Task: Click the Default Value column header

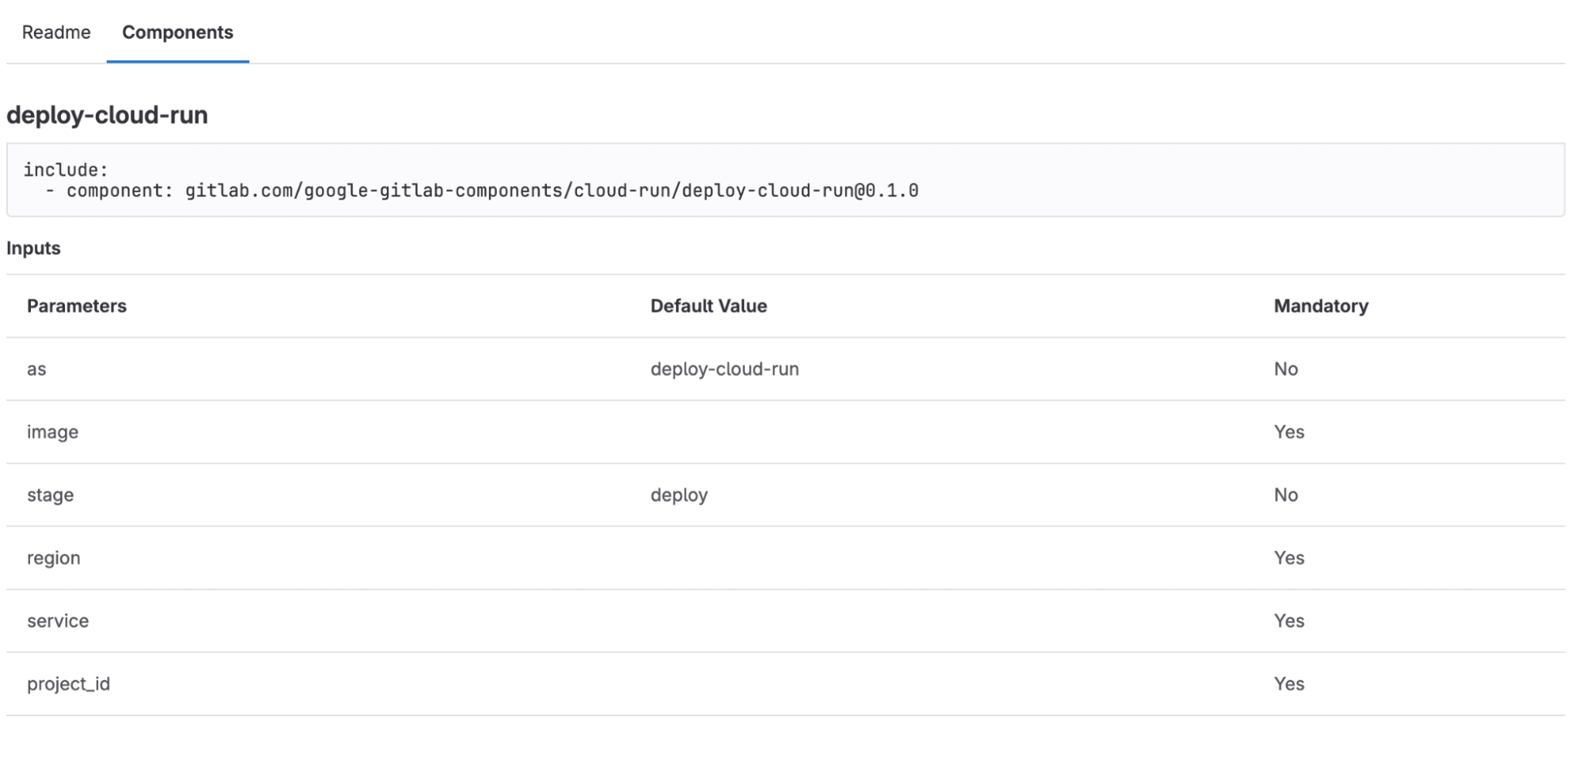Action: pyautogui.click(x=708, y=306)
